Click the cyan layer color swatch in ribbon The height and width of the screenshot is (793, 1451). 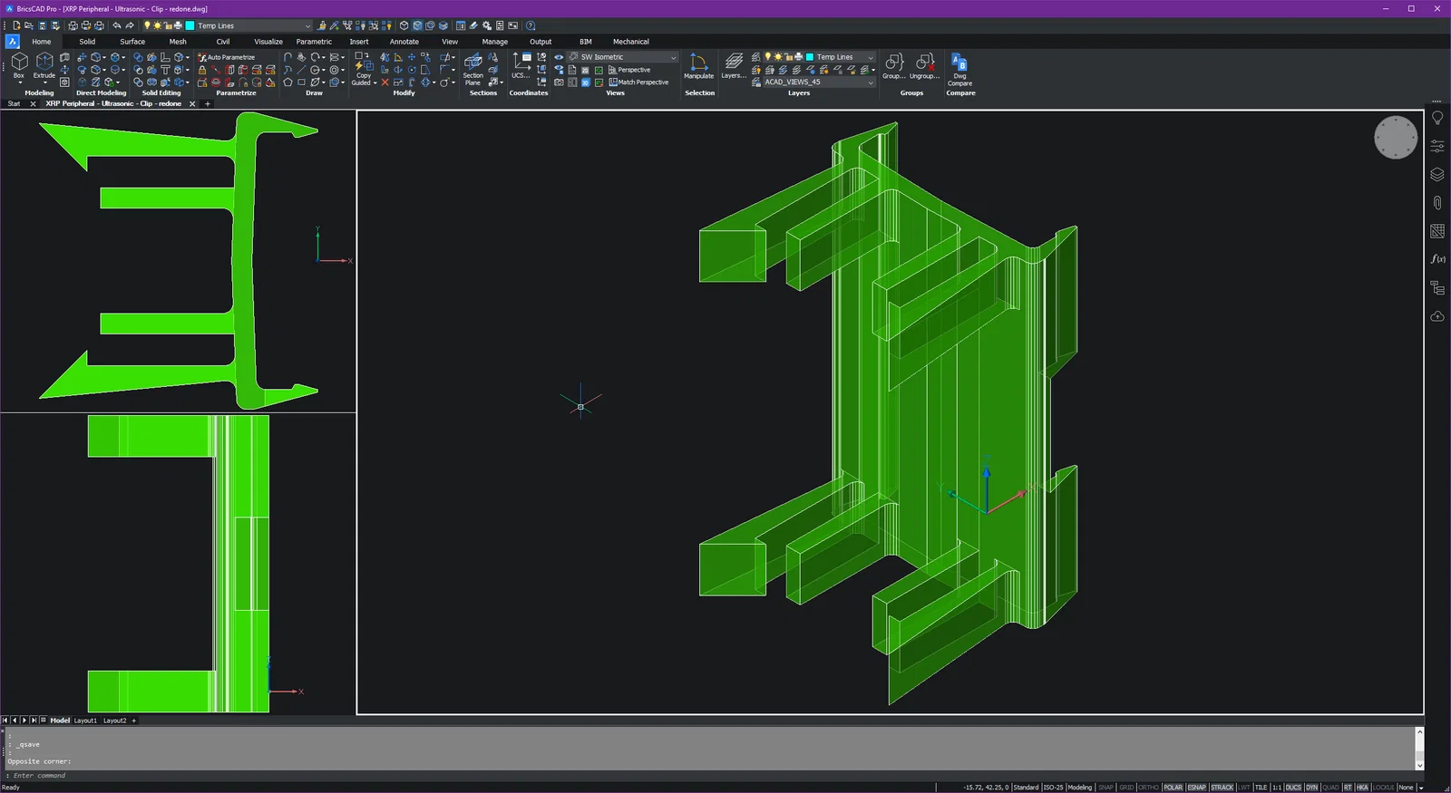pyautogui.click(x=810, y=57)
